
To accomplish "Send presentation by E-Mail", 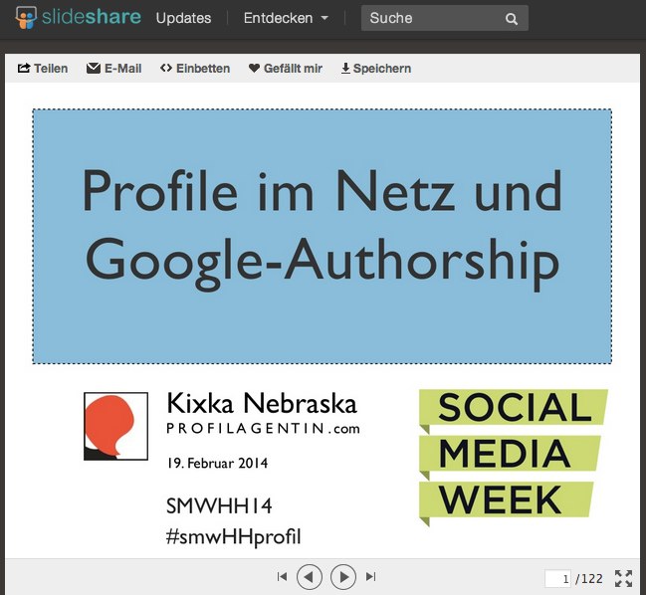I will click(x=113, y=69).
